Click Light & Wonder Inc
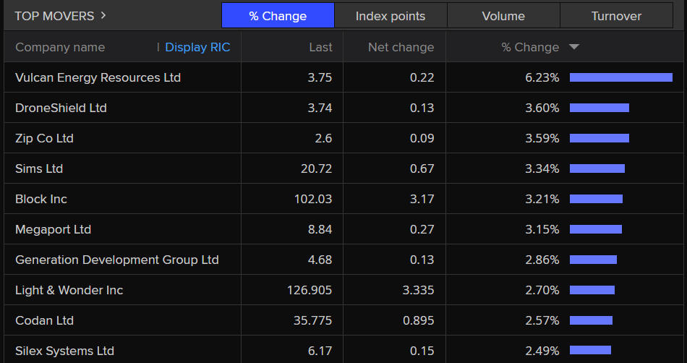This screenshot has width=687, height=363. coord(69,290)
